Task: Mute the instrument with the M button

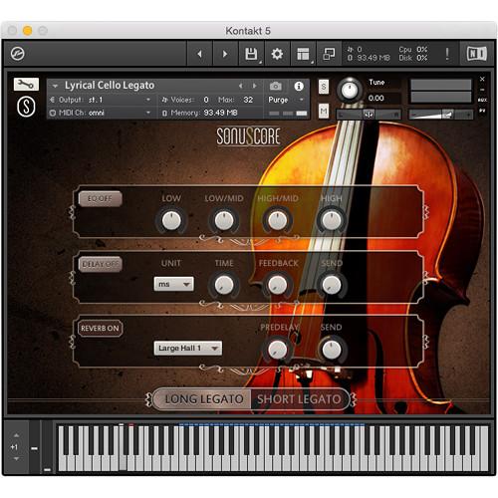Action: click(x=324, y=111)
